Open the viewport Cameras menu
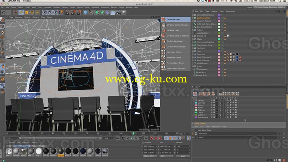 (19, 17)
